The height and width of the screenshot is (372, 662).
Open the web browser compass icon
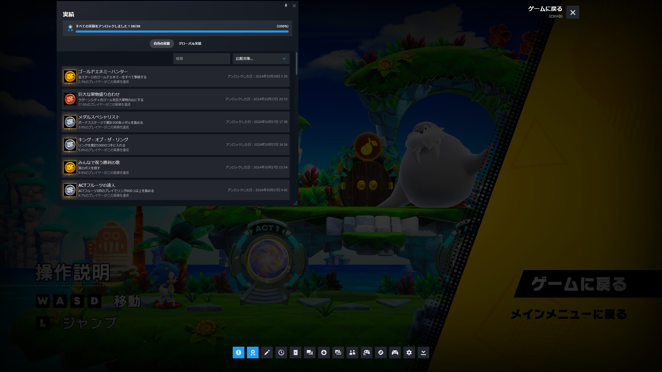pos(381,352)
